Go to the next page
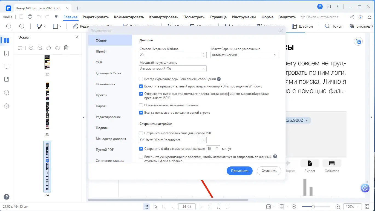 coord(201,207)
